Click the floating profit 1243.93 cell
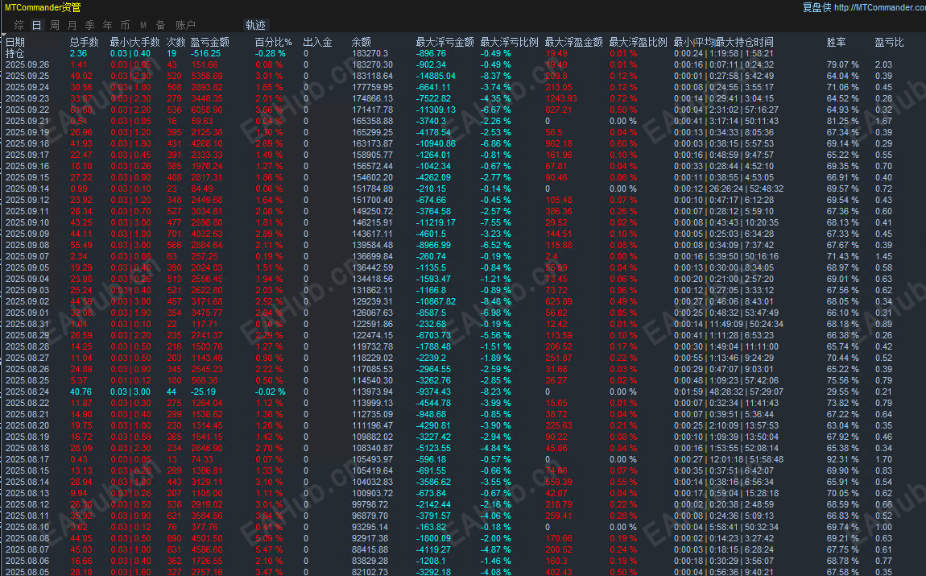The height and width of the screenshot is (576, 926). click(560, 98)
